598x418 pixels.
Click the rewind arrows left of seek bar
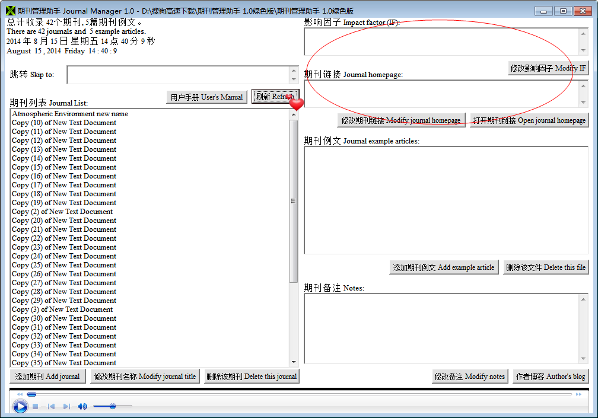click(x=20, y=394)
